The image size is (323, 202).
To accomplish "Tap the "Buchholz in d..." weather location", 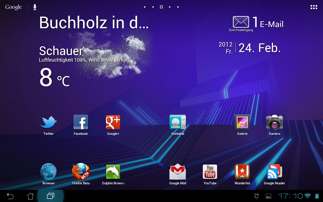I will click(x=94, y=22).
